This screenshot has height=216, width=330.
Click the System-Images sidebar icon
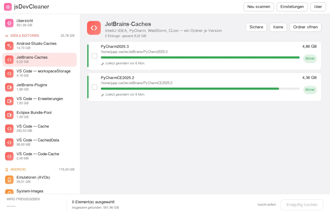pyautogui.click(x=9, y=192)
